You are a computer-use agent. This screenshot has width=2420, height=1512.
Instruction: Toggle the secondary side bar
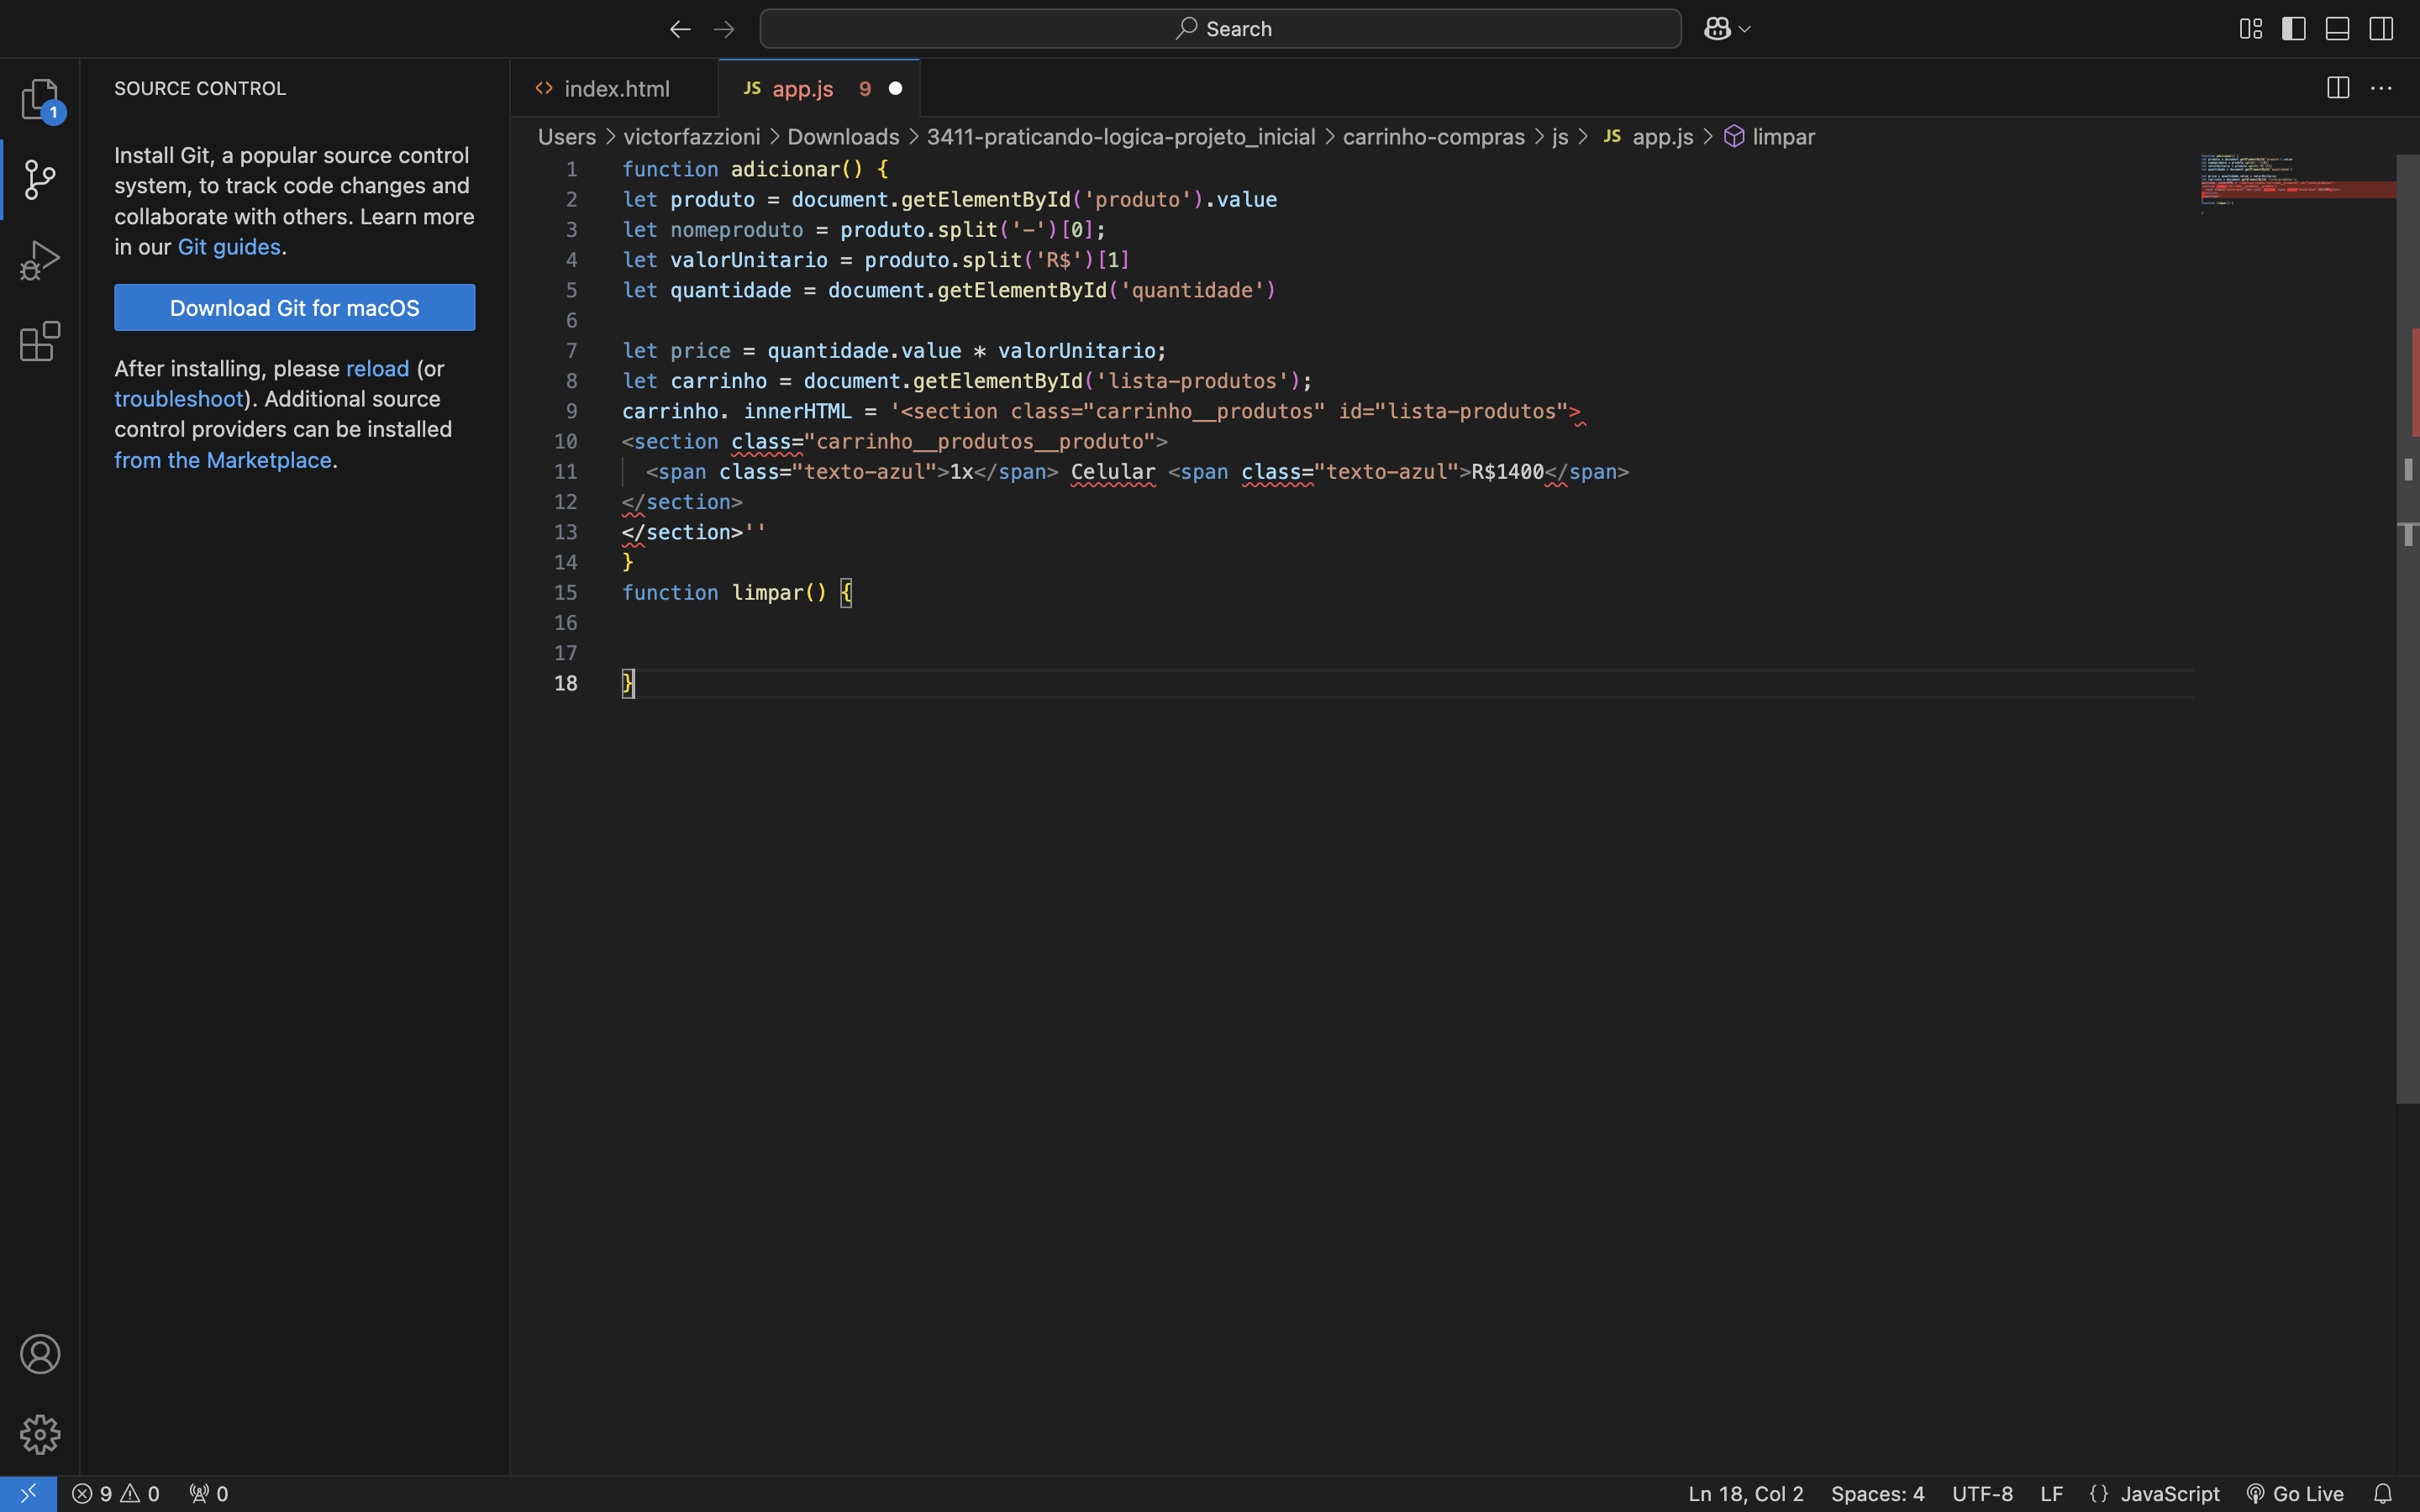click(x=2381, y=29)
